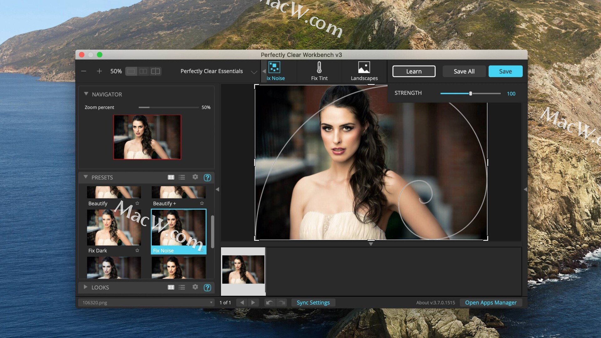
Task: Click Open Apps Manager button
Action: (x=491, y=303)
